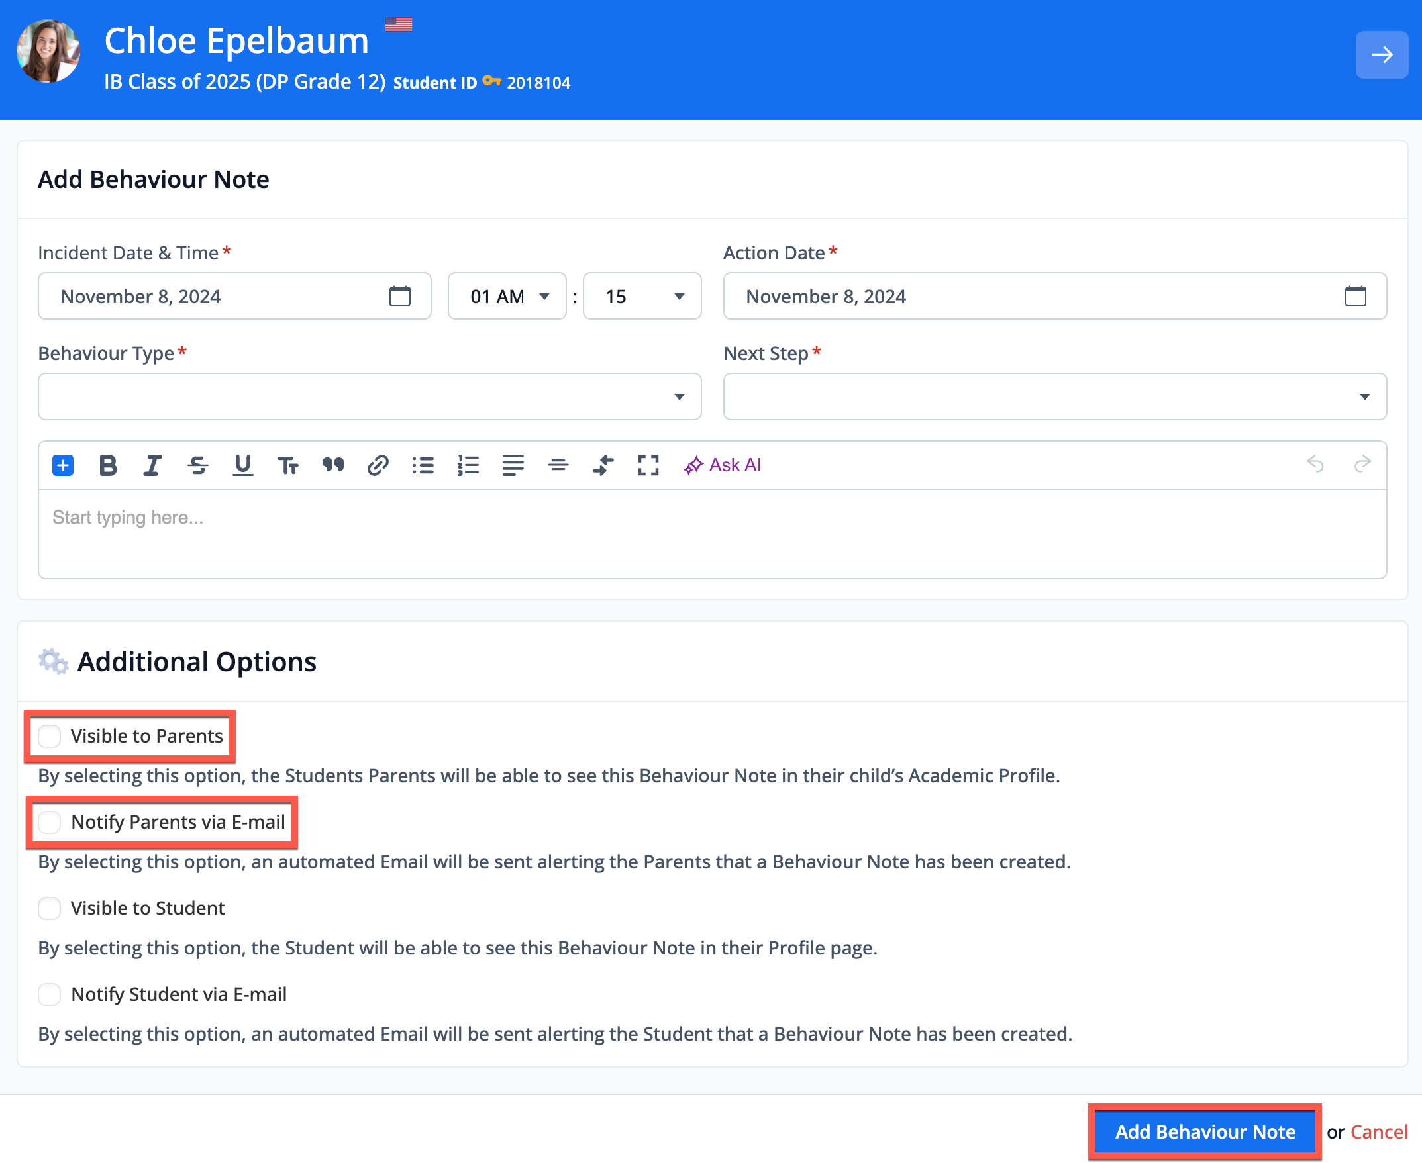This screenshot has width=1422, height=1163.
Task: Open the incident hour dropdown
Action: coord(507,296)
